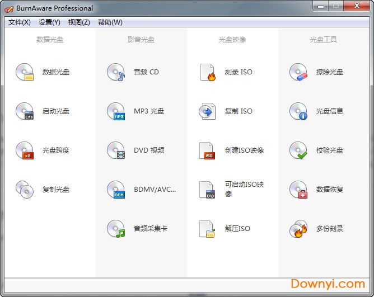
Task: Click the 光盘跨度 text label
Action: [x=56, y=150]
